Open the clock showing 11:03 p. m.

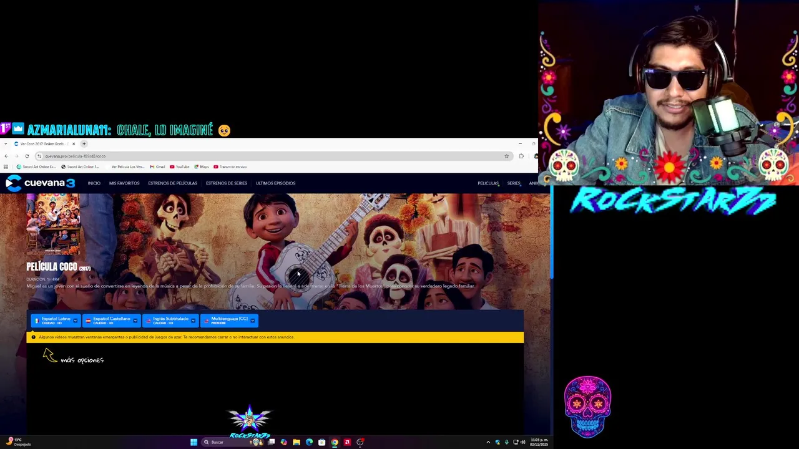coord(539,442)
